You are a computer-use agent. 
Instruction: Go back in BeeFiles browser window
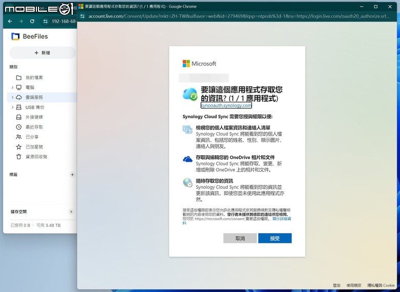pos(10,22)
